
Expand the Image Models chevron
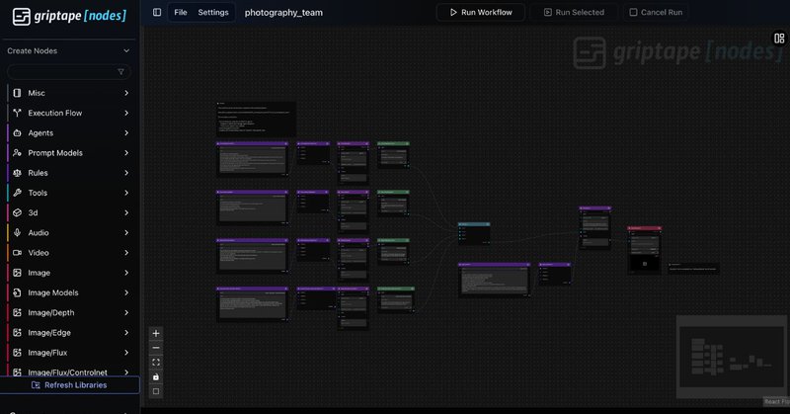(x=126, y=292)
